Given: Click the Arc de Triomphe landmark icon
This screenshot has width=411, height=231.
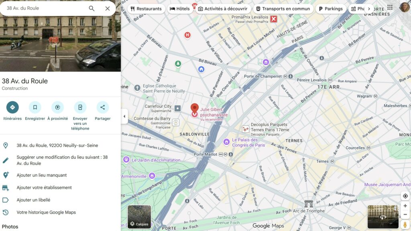Looking at the screenshot, I should pos(309,203).
